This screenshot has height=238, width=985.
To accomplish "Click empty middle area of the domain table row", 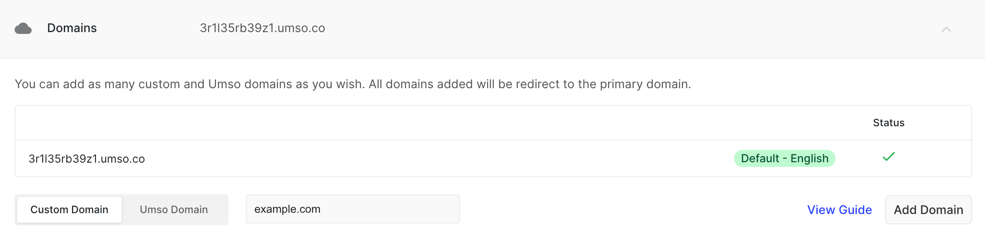I will (428, 159).
